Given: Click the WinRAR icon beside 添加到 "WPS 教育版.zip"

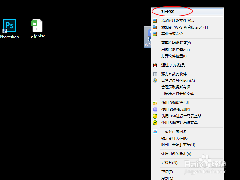Looking at the screenshot, I should (x=155, y=27).
